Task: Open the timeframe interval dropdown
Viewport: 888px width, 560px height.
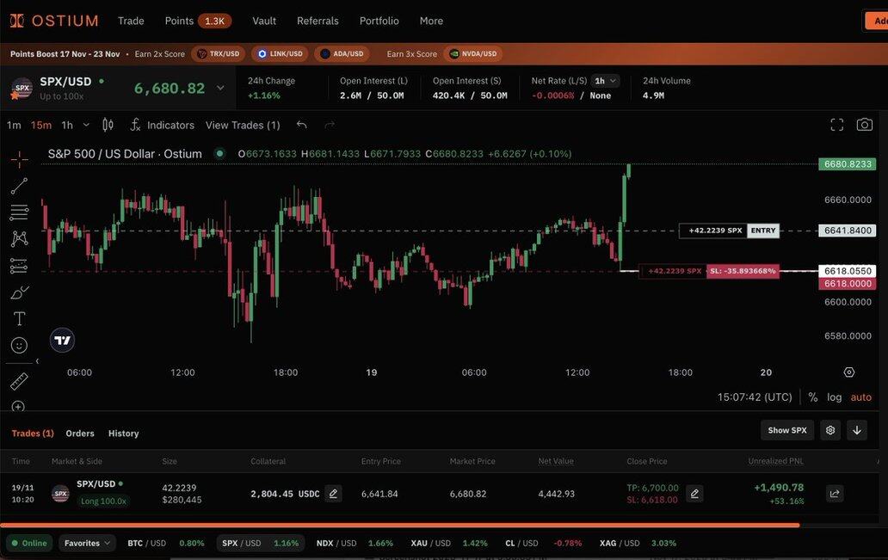Action: coord(86,125)
